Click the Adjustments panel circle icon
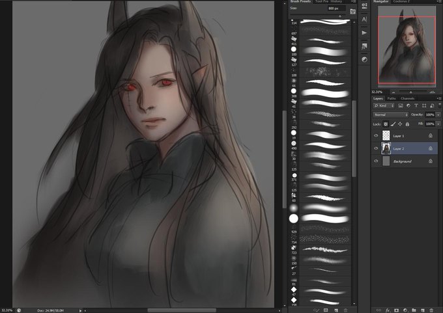Screen dimensions: 443x313 tap(364, 60)
